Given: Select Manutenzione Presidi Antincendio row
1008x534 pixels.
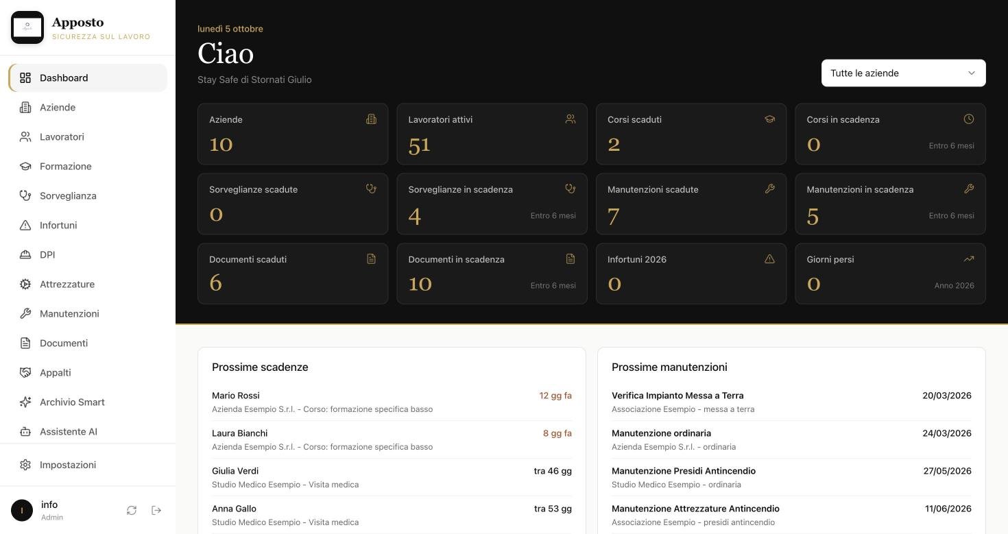Looking at the screenshot, I should click(x=791, y=477).
